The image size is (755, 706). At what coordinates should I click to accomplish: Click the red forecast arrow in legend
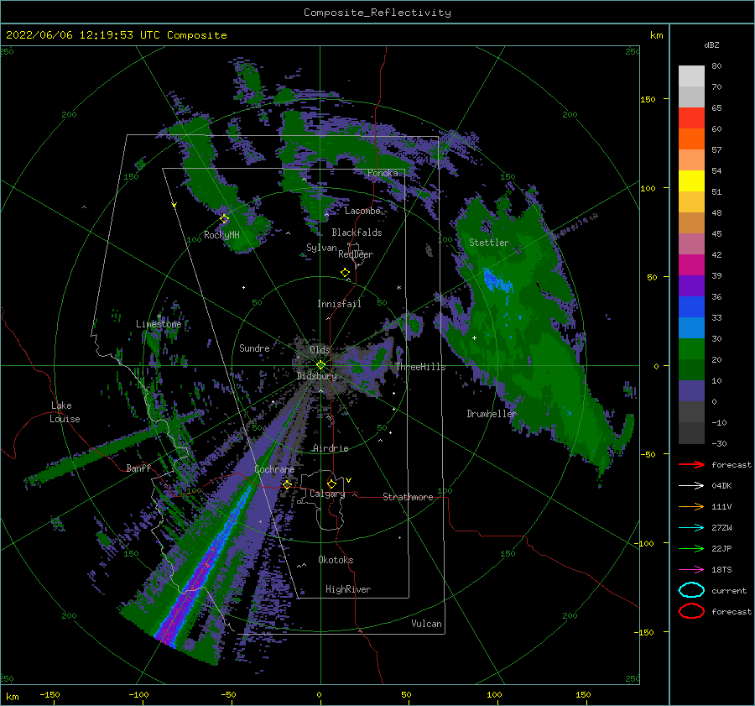click(691, 464)
